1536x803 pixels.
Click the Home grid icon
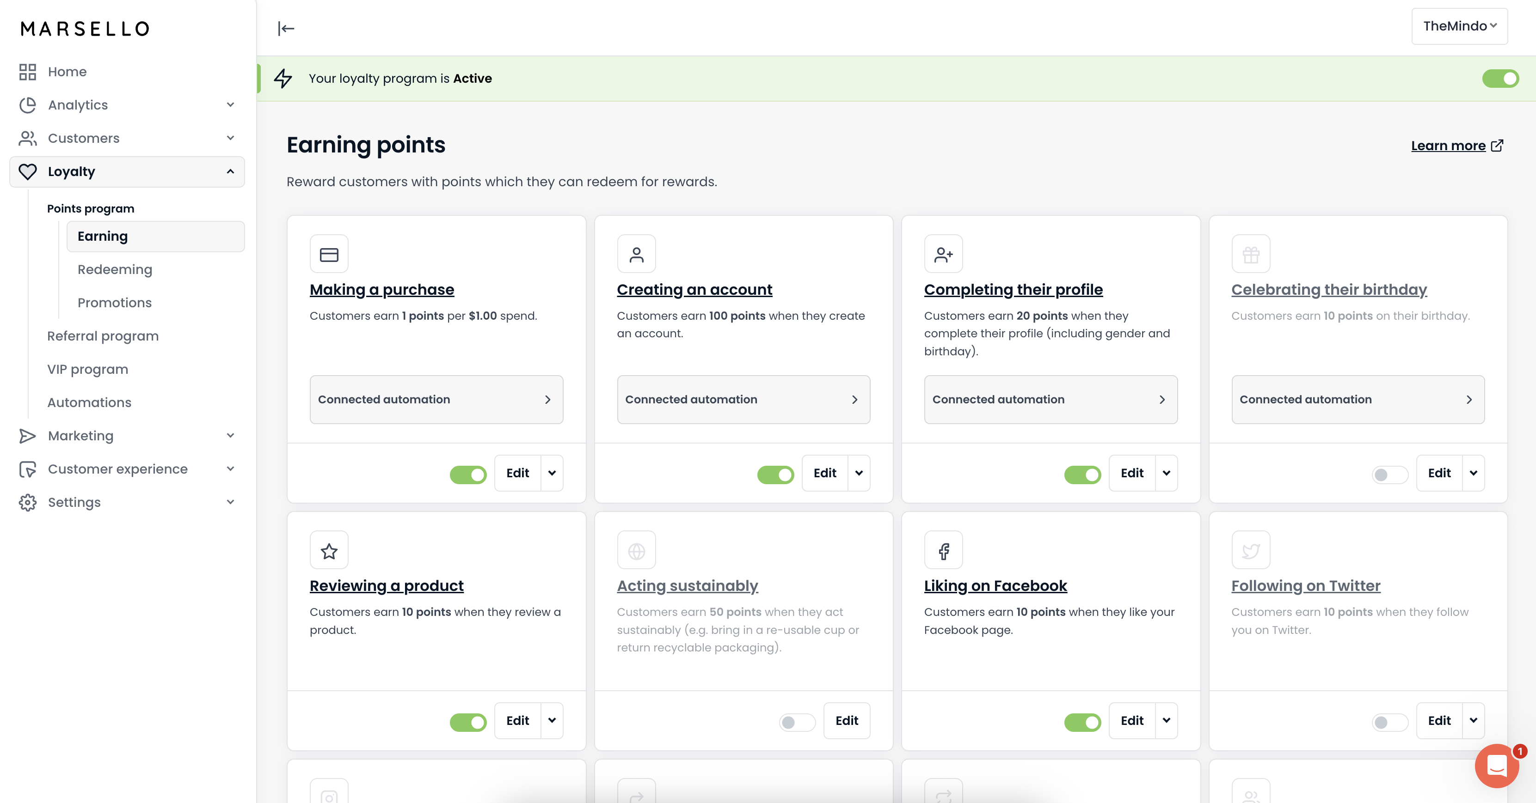click(27, 72)
